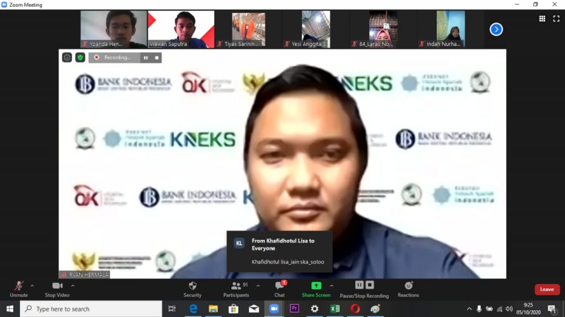Open Security shield menu

[x=193, y=289]
